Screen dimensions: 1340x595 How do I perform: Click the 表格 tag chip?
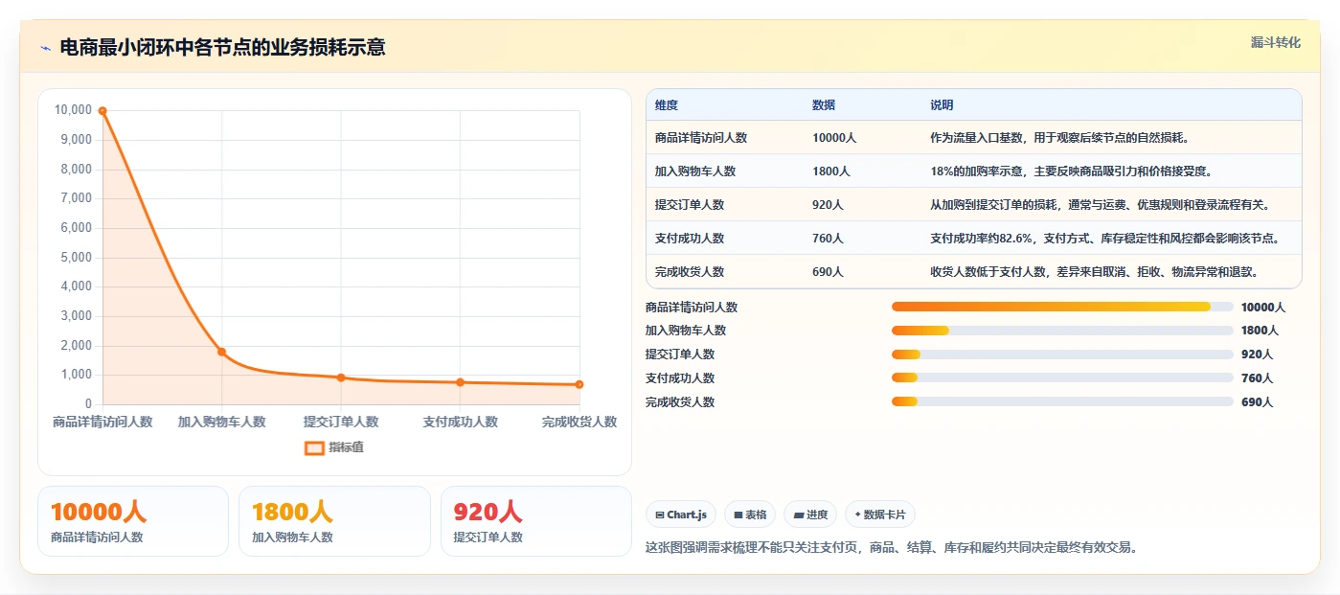point(750,515)
